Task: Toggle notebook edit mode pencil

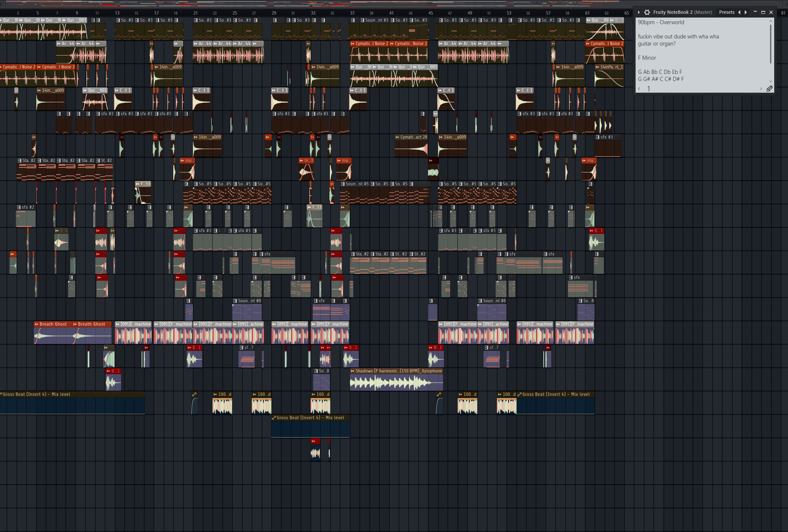Action: [769, 89]
